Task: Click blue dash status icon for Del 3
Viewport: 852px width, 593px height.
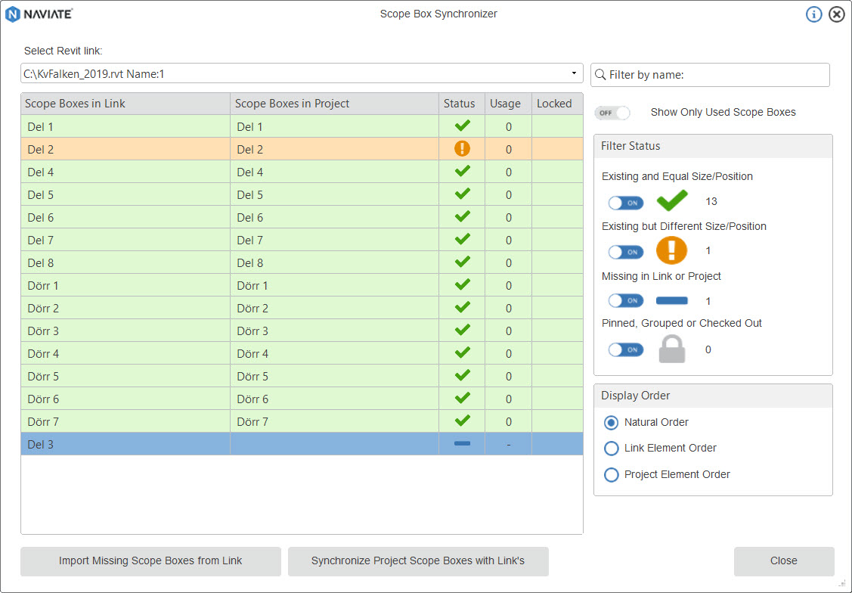Action: (x=462, y=444)
